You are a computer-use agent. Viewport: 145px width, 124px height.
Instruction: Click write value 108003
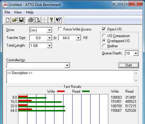click(x=116, y=97)
